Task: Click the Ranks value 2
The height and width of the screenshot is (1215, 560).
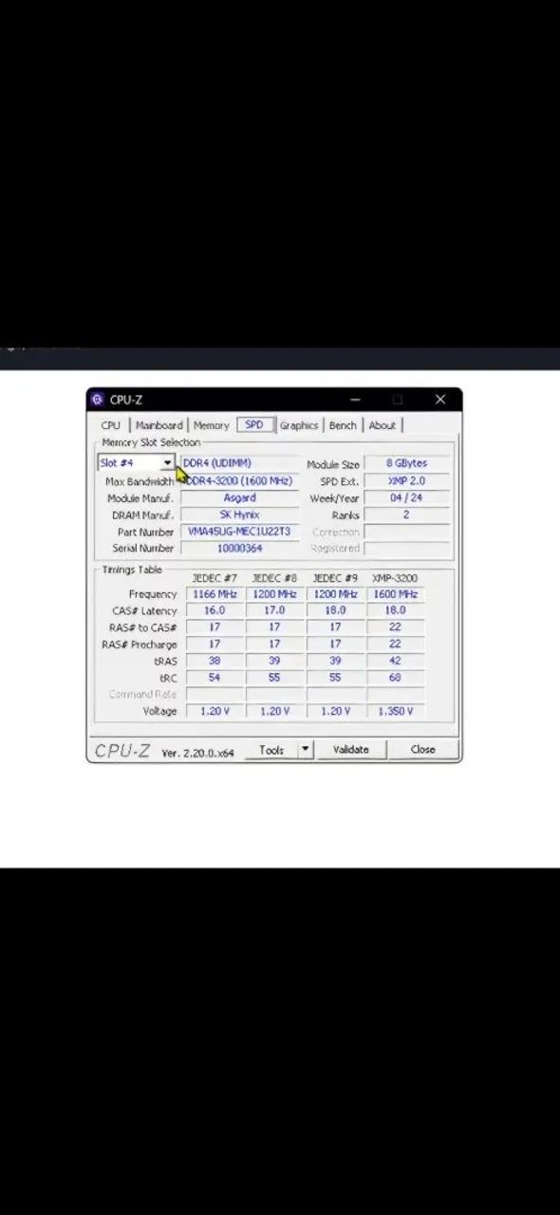Action: tap(406, 514)
